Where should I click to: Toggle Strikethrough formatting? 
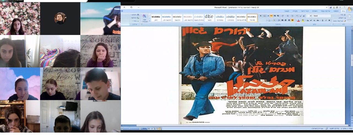tap(318, 20)
